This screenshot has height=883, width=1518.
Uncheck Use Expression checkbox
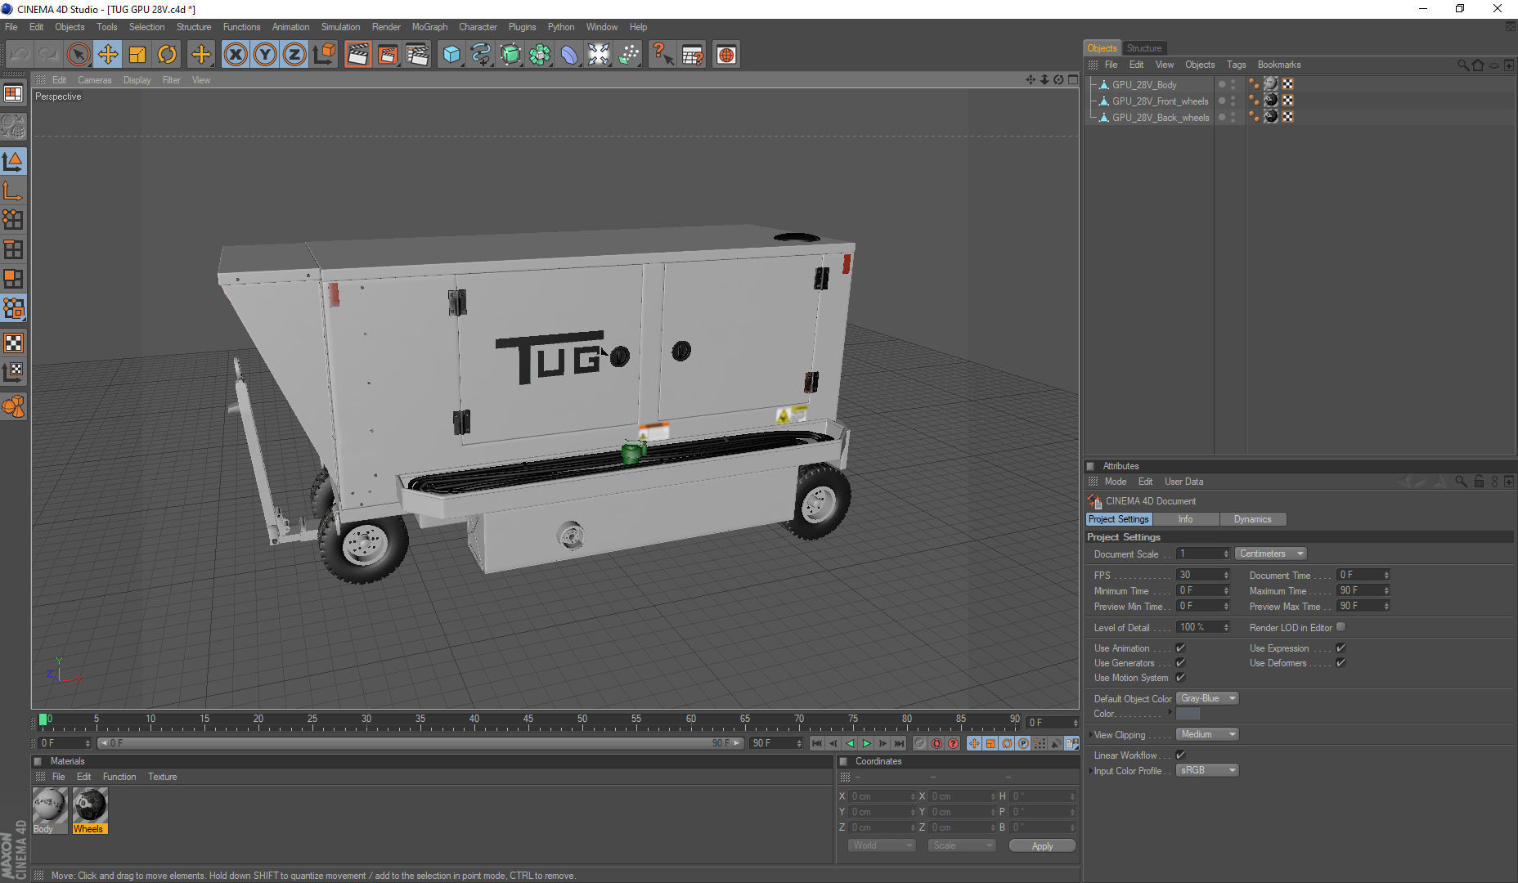(x=1341, y=648)
